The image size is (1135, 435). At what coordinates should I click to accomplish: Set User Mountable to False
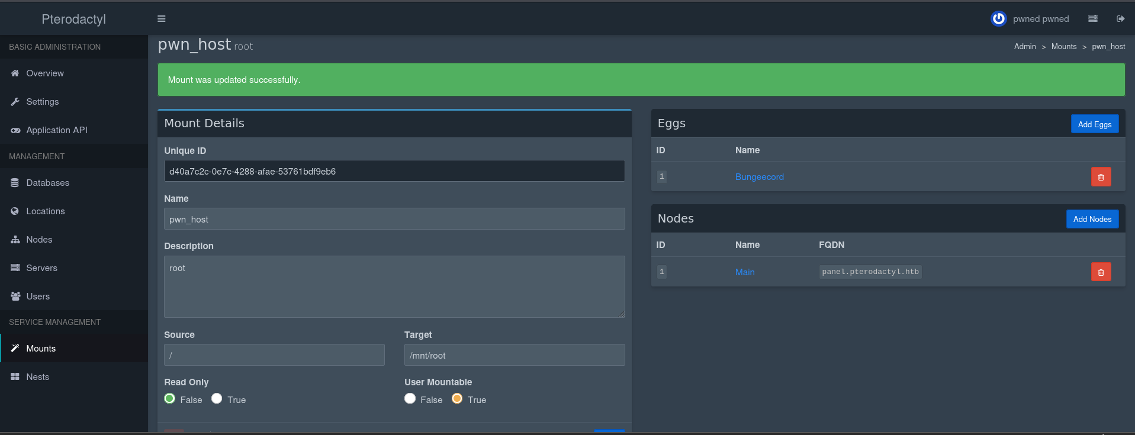tap(410, 399)
